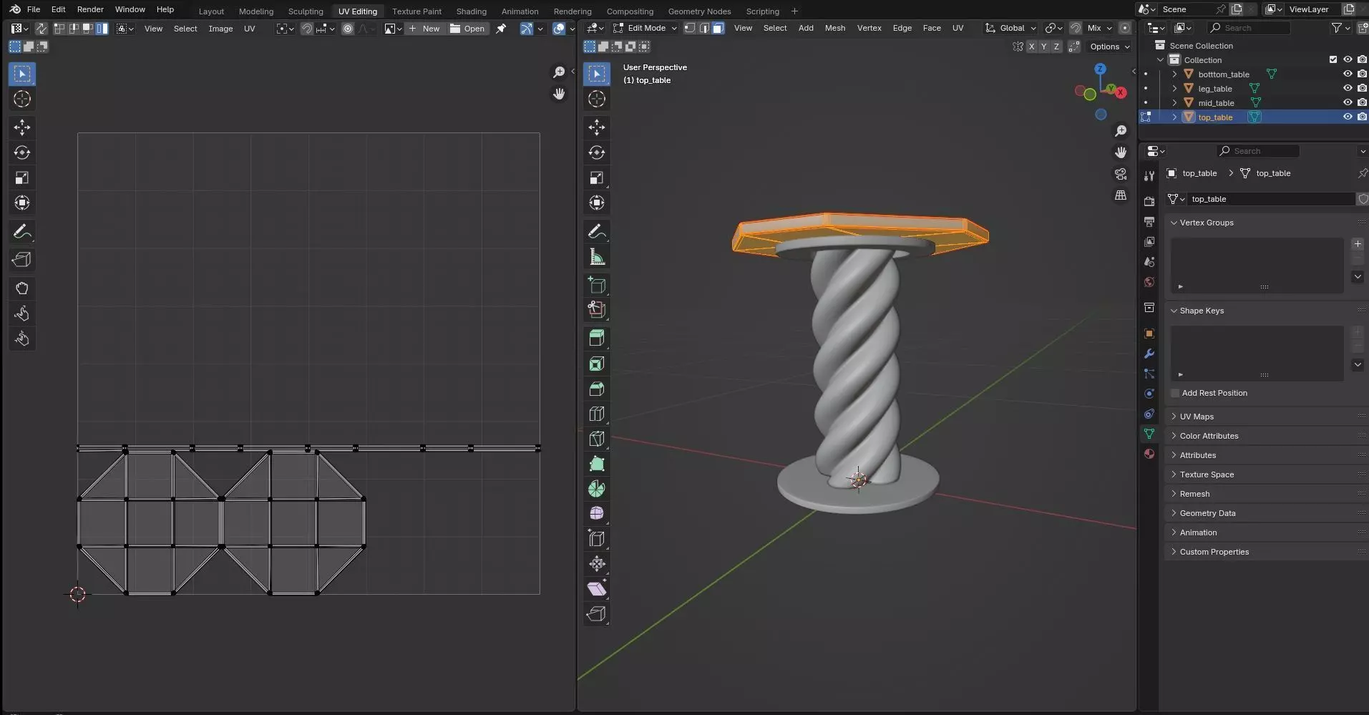Hide bottom_table object in viewport

pos(1348,74)
